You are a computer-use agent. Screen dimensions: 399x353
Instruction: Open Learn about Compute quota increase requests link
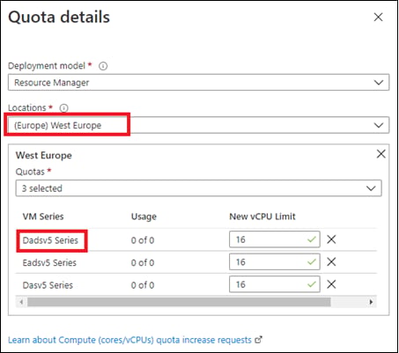point(129,340)
